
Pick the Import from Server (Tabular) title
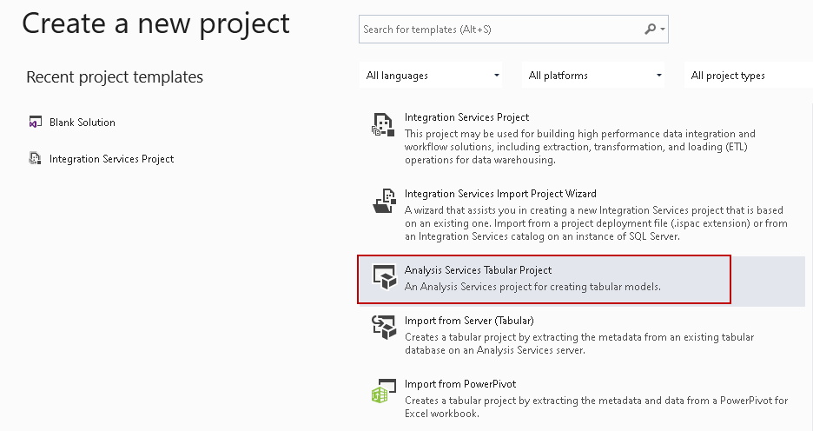(469, 321)
